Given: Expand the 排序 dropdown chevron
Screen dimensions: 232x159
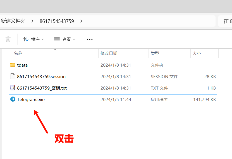Looking at the screenshot, I should click(43, 39).
